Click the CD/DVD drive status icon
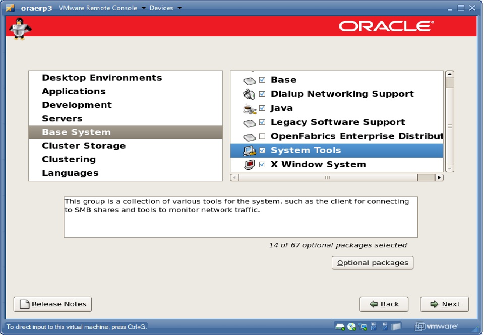 [x=351, y=326]
